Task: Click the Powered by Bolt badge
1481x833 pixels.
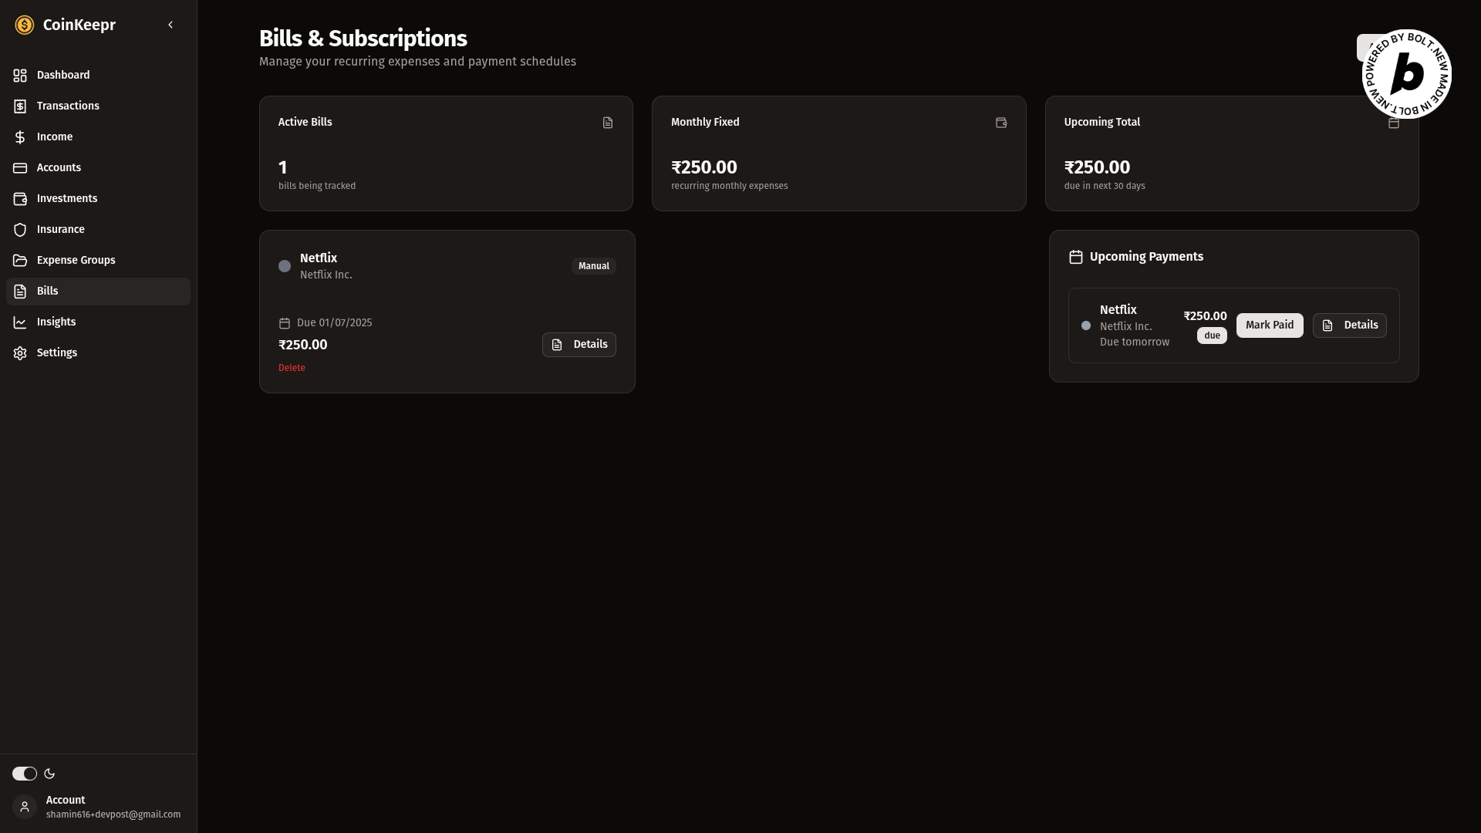Action: click(1407, 74)
